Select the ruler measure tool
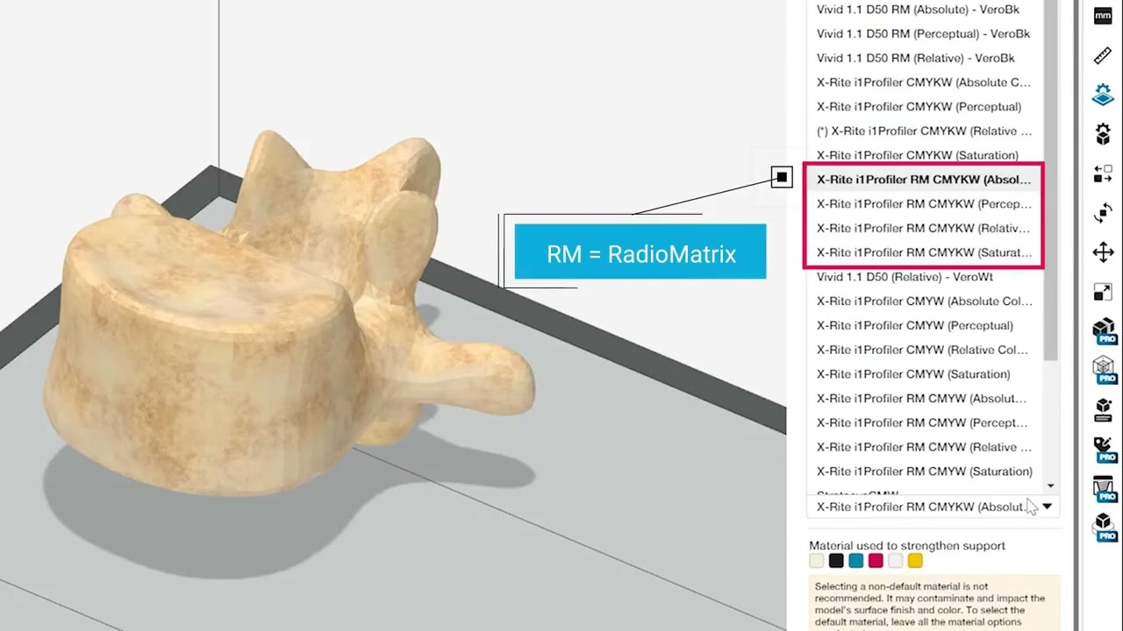This screenshot has height=631, width=1123. (x=1103, y=55)
